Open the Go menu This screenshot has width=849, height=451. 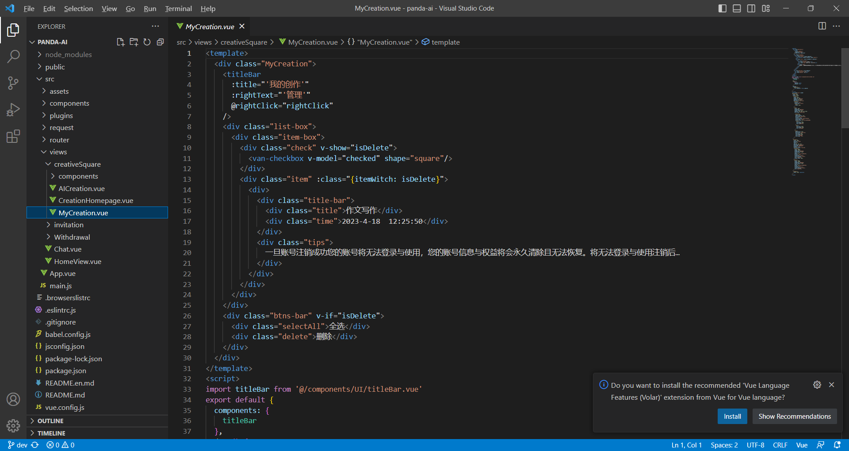[130, 8]
